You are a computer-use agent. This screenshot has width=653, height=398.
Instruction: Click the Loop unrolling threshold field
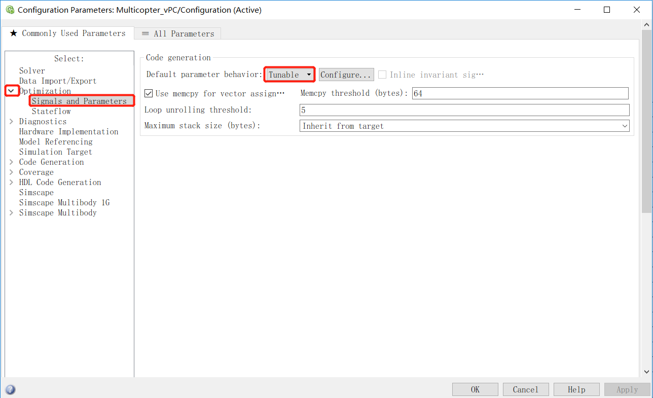(464, 110)
